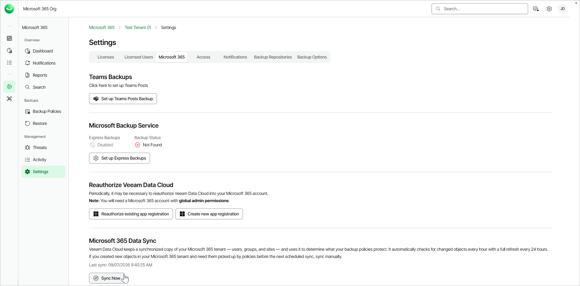Open Activity in the sidebar
This screenshot has height=286, width=580.
coord(43,160)
